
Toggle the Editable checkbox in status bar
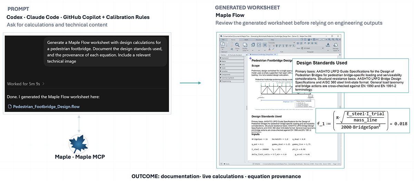[253, 164]
